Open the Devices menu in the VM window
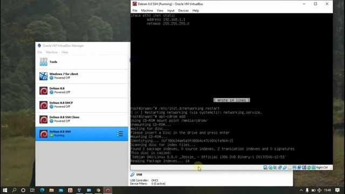This screenshot has width=345, height=194. point(183,11)
